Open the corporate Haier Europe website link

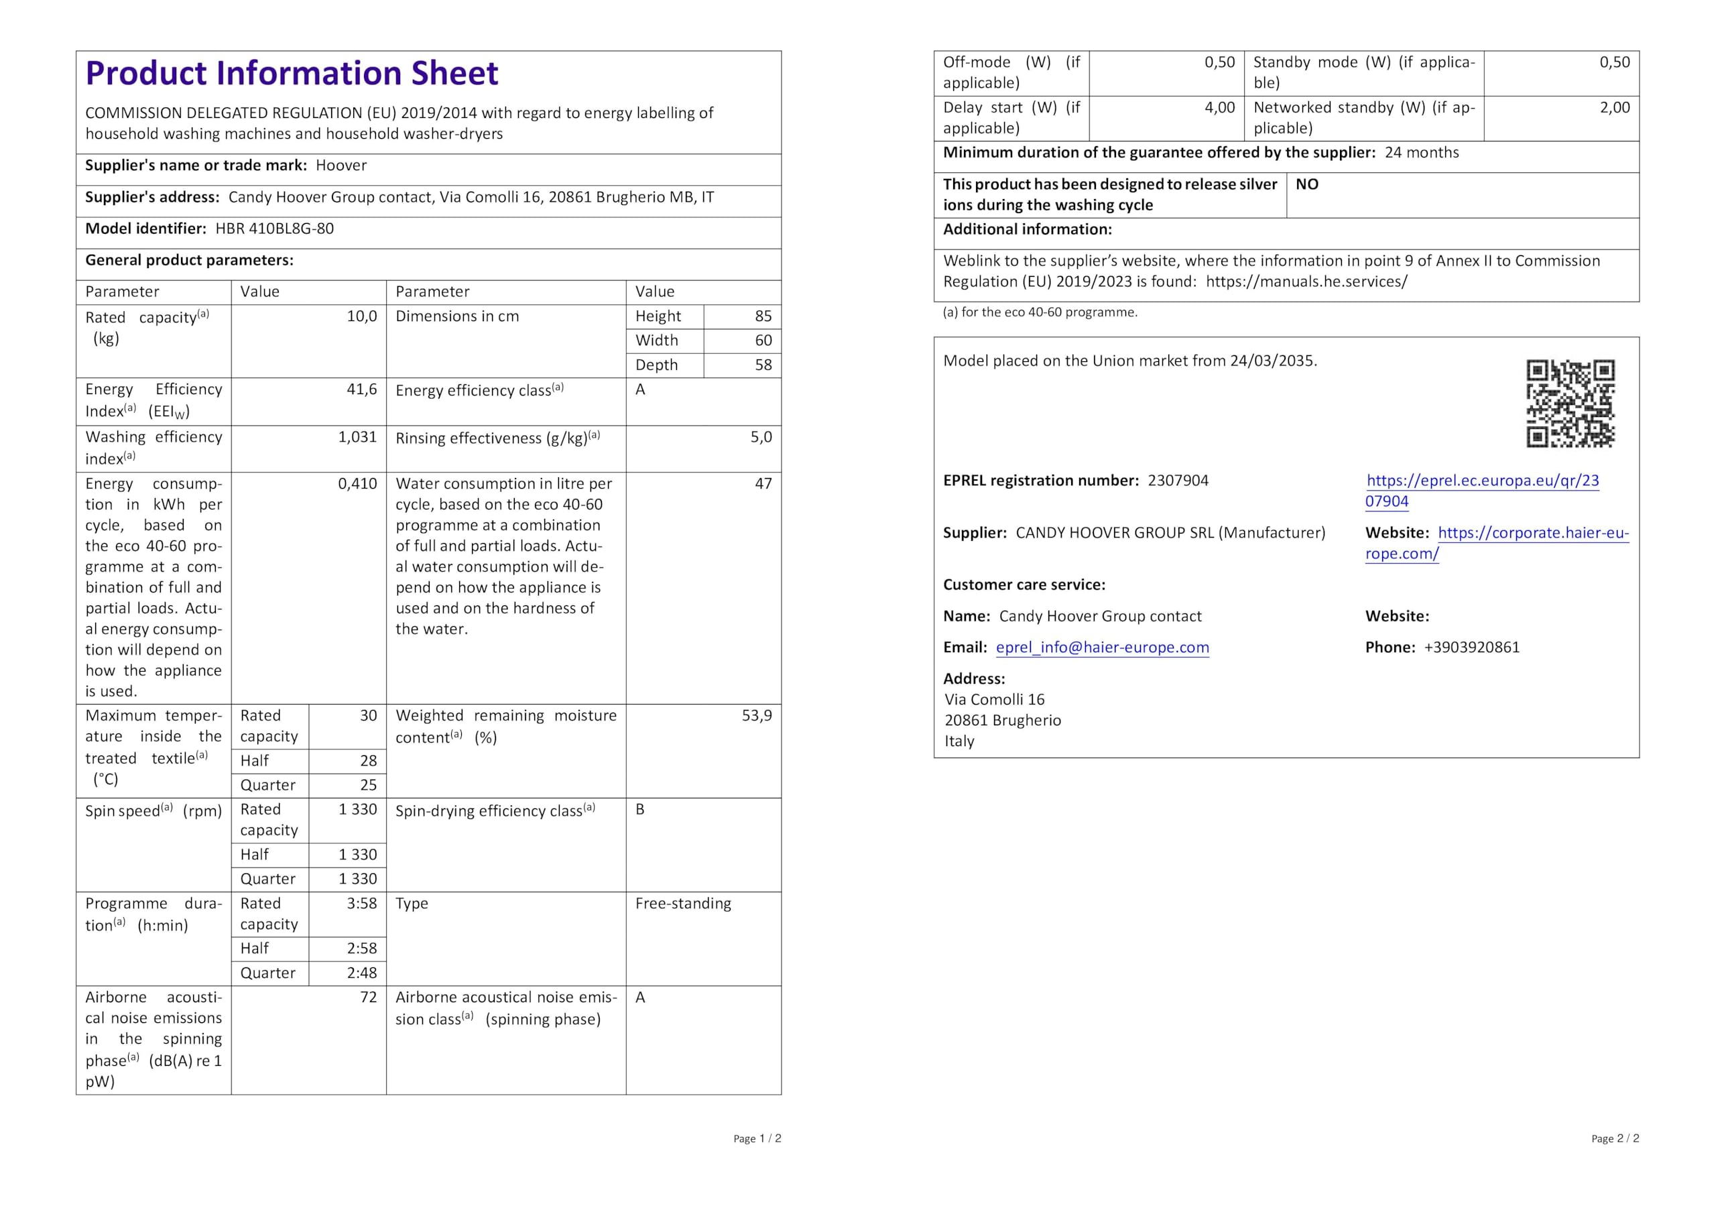(x=1532, y=533)
